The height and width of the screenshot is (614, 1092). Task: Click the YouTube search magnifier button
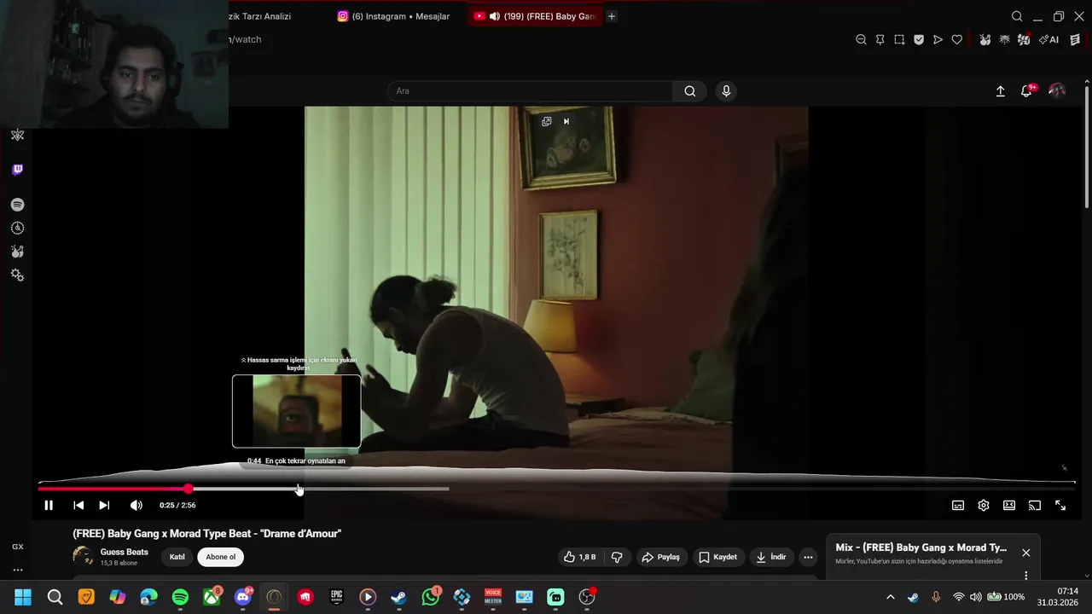[x=690, y=91]
